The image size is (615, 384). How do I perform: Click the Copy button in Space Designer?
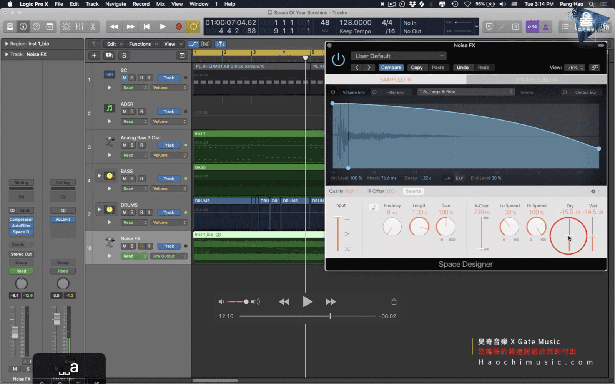417,67
